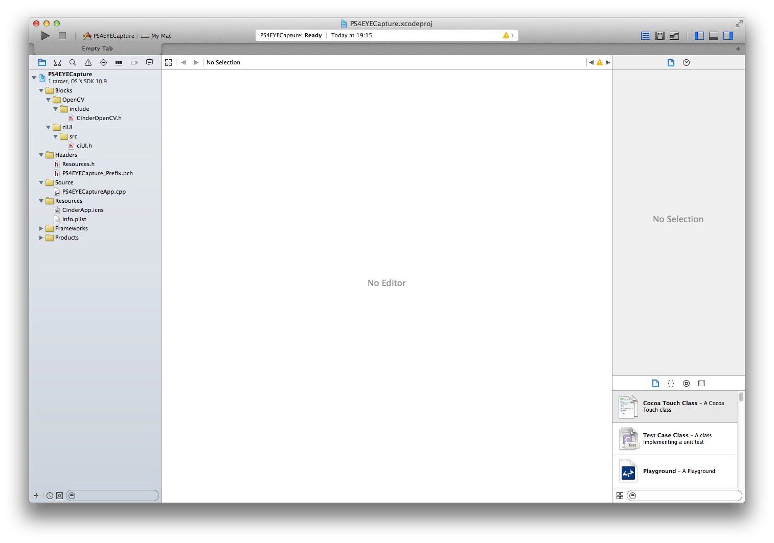Switch to the Version editor
This screenshot has width=774, height=543.
pyautogui.click(x=674, y=36)
